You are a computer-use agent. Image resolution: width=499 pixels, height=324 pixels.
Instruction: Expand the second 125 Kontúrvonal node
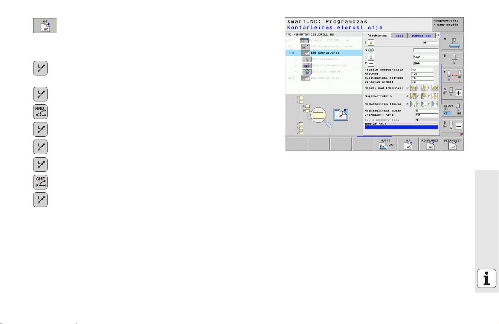click(289, 78)
